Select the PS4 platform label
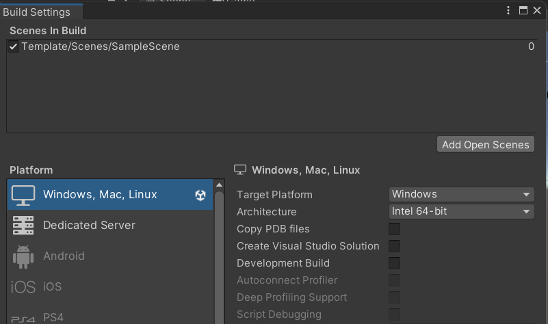This screenshot has width=548, height=324. [x=53, y=317]
